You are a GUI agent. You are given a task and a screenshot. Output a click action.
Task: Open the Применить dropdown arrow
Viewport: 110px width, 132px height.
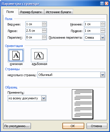click(x=44, y=98)
